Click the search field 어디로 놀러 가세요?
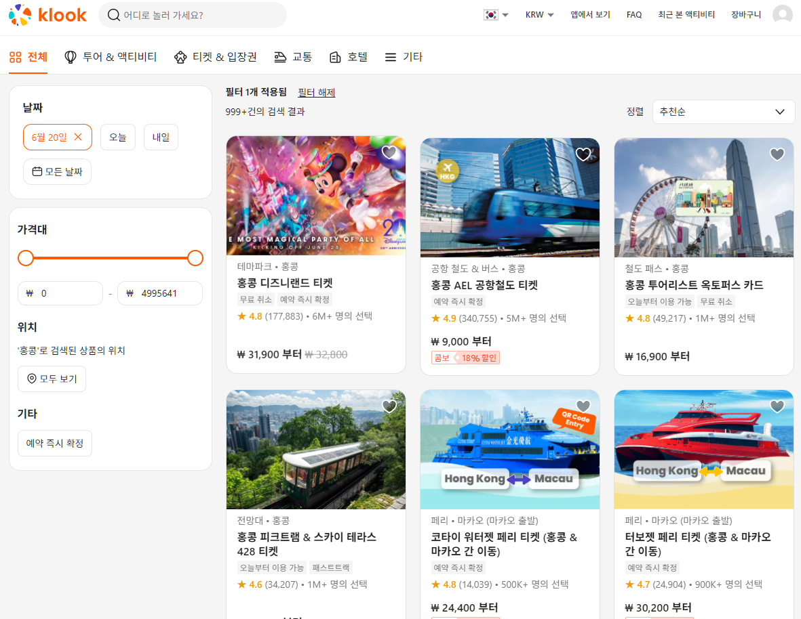Viewport: 801px width, 619px height. pos(193,15)
